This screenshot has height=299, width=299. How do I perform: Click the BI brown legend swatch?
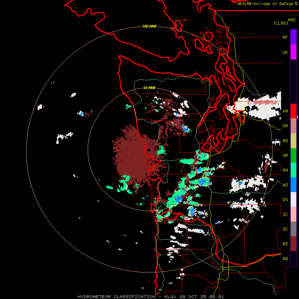[293, 244]
